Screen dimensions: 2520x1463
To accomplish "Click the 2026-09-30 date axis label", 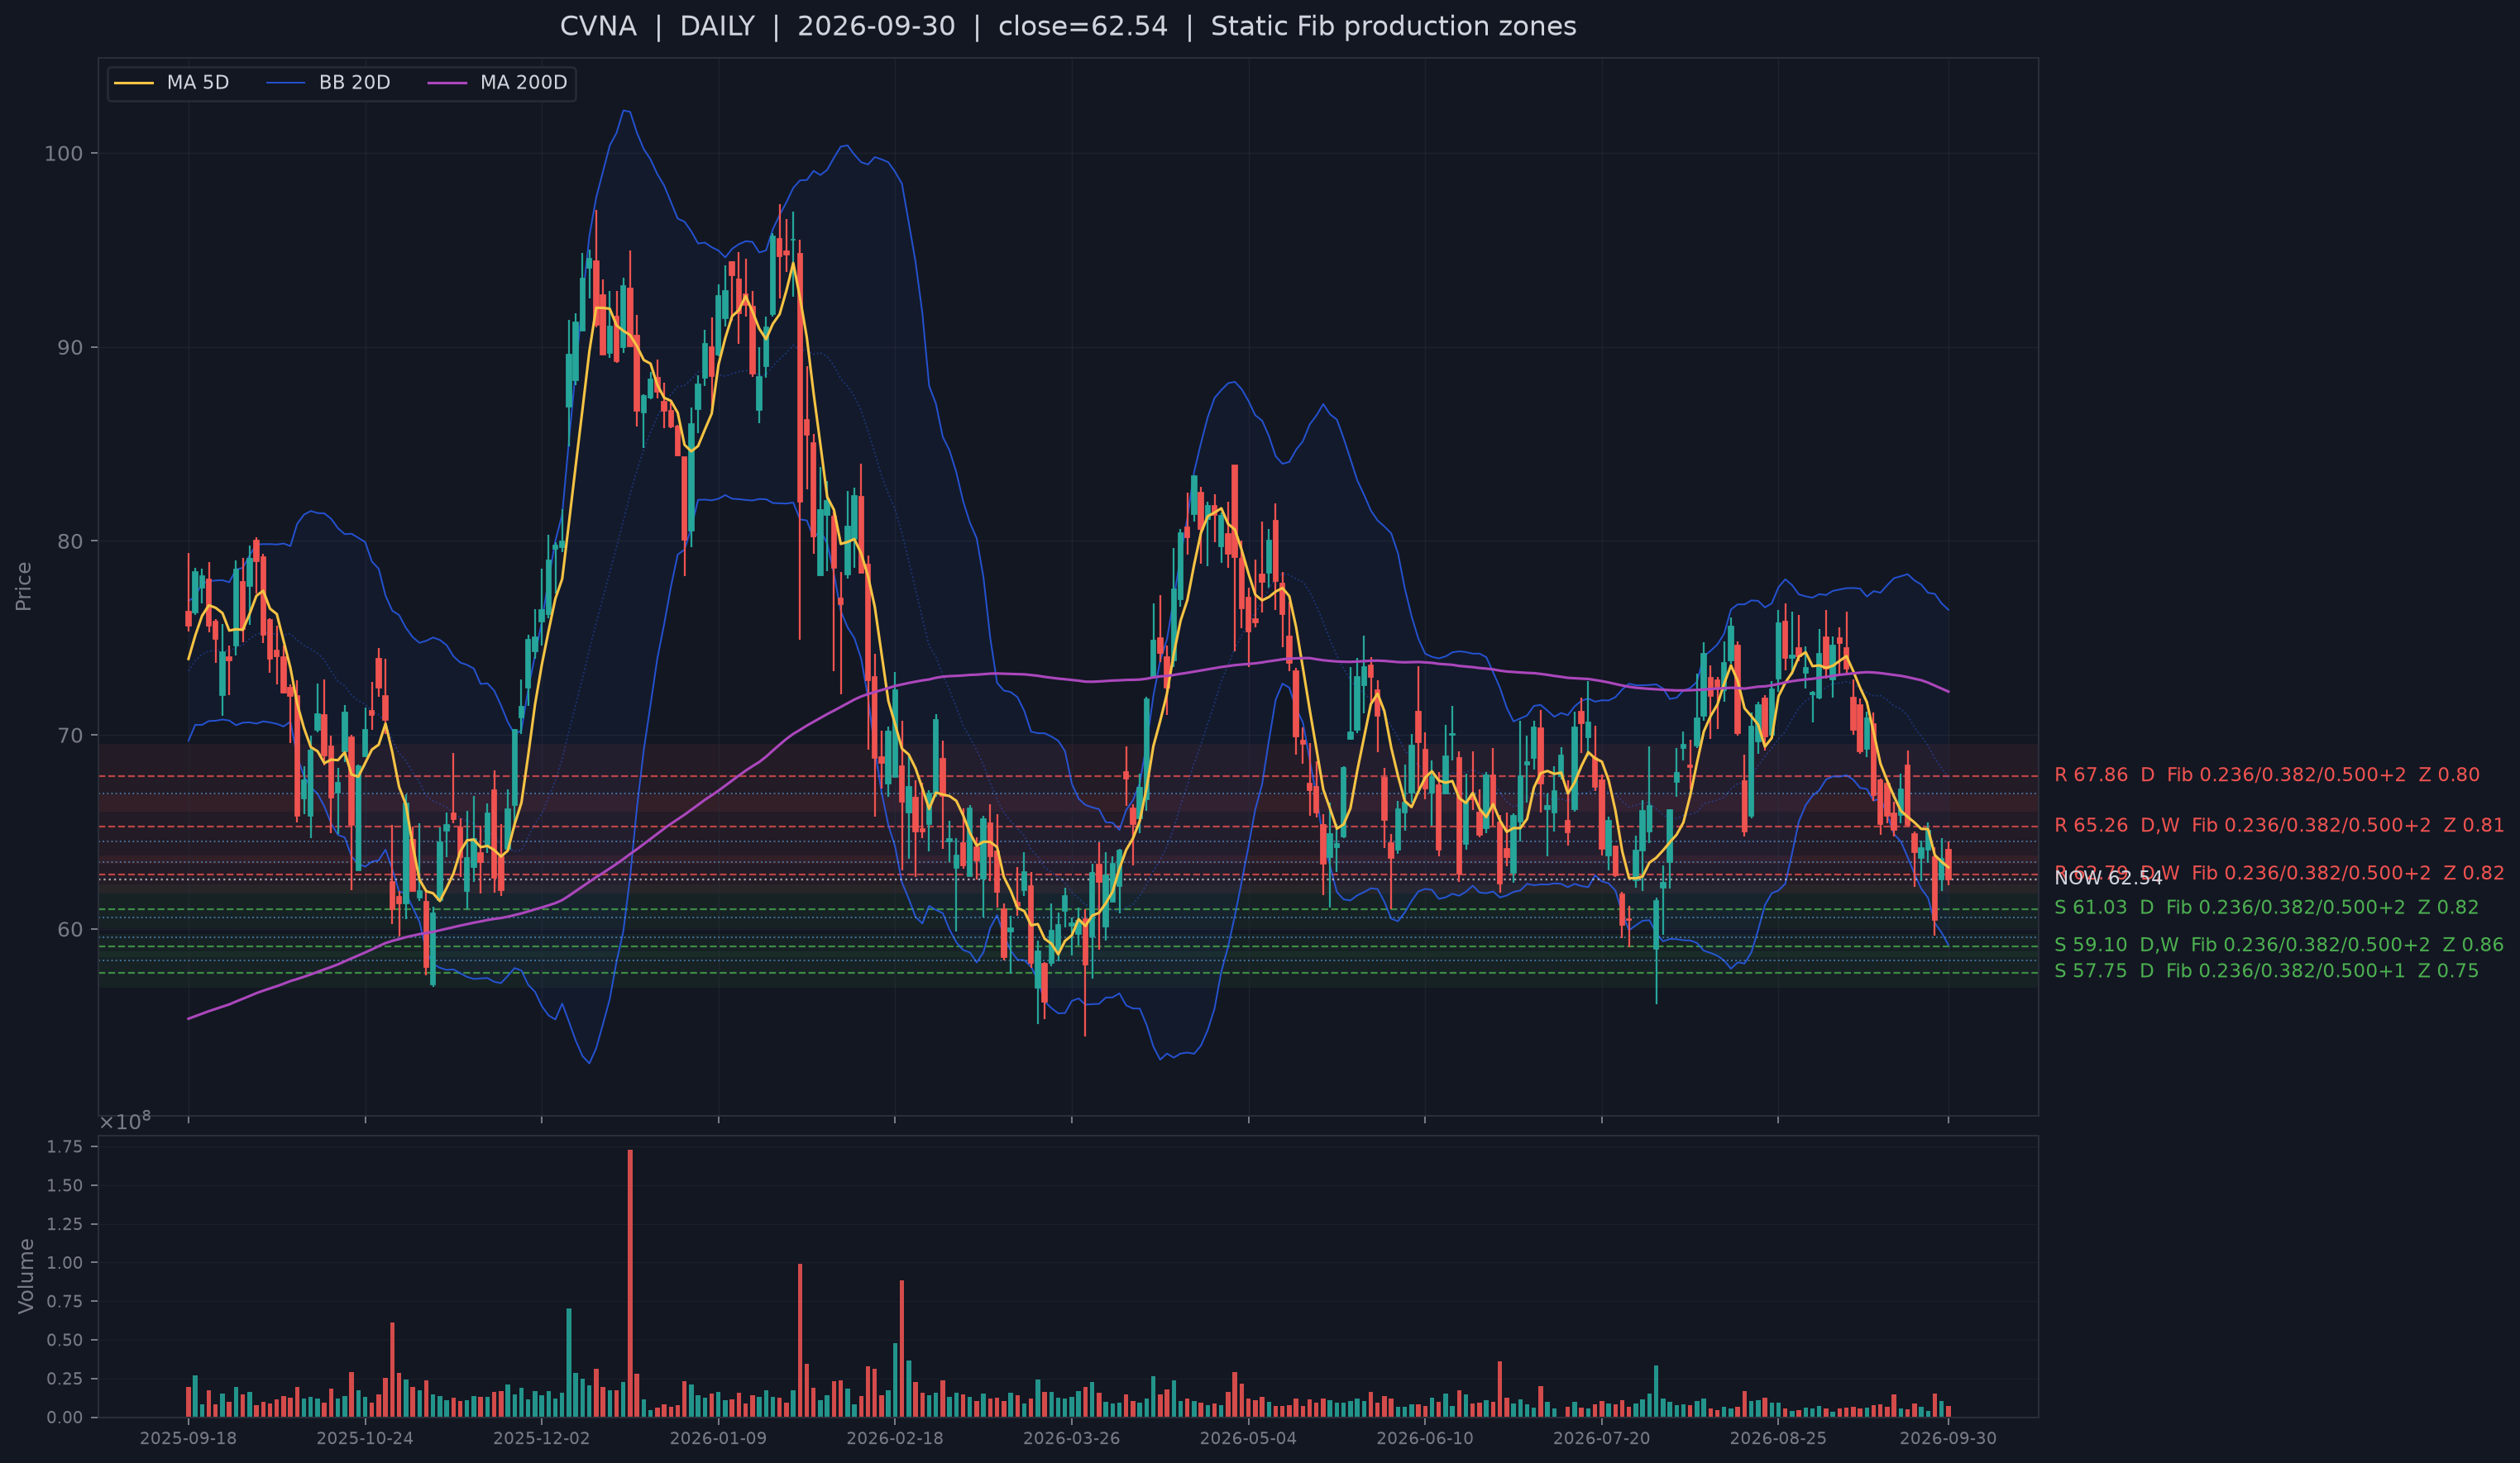I will click(x=1948, y=1438).
